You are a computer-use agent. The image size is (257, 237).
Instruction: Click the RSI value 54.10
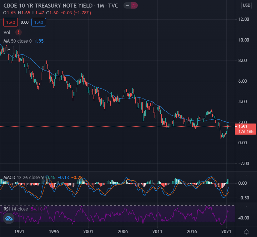click(36, 209)
